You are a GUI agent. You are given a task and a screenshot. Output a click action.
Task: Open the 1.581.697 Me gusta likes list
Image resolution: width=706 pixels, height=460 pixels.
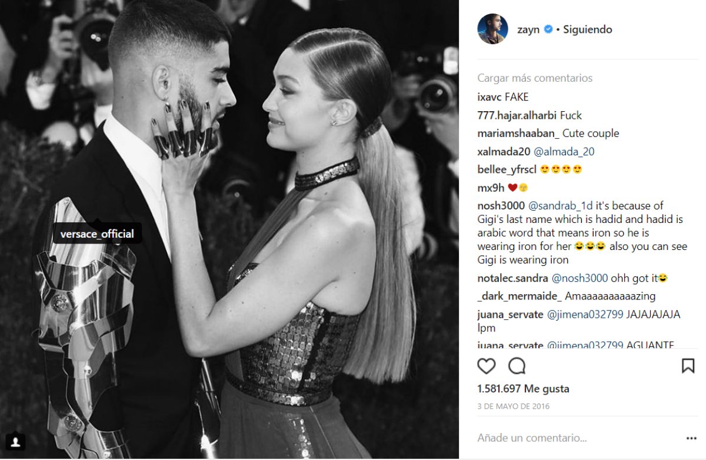tap(523, 389)
